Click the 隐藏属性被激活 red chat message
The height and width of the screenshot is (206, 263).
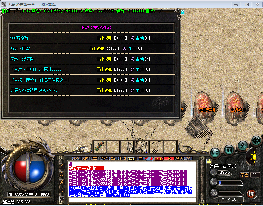point(86,168)
